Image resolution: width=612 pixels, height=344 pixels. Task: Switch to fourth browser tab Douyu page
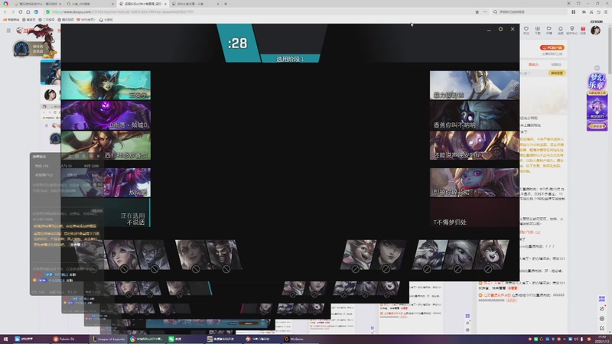point(195,4)
